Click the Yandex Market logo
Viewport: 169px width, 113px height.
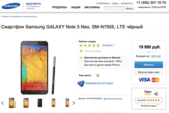click(148, 92)
